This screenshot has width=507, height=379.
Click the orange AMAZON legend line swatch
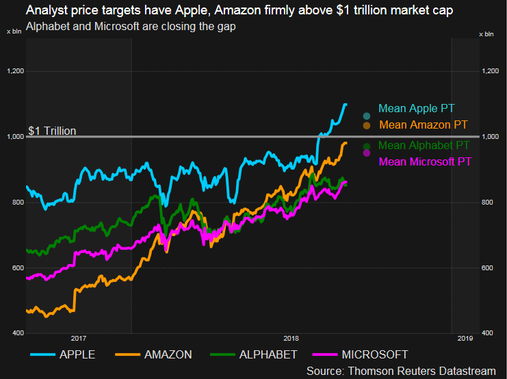point(126,354)
